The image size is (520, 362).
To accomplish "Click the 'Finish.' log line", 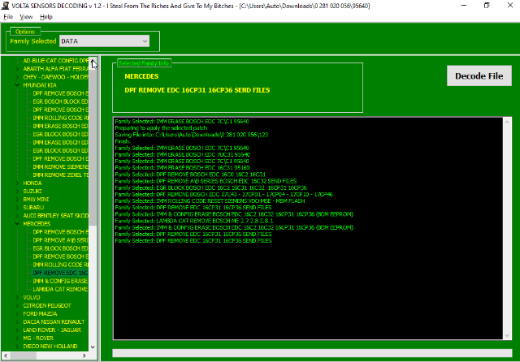I will (x=123, y=141).
